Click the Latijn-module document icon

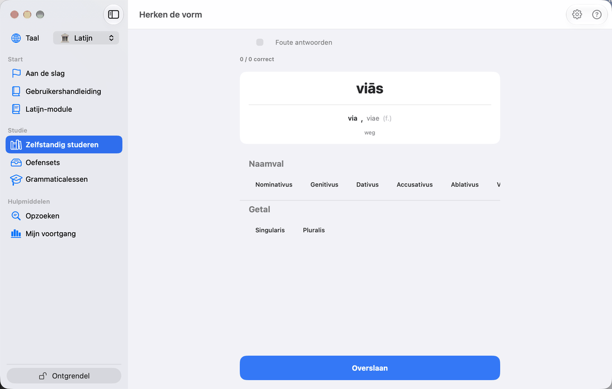coord(16,109)
